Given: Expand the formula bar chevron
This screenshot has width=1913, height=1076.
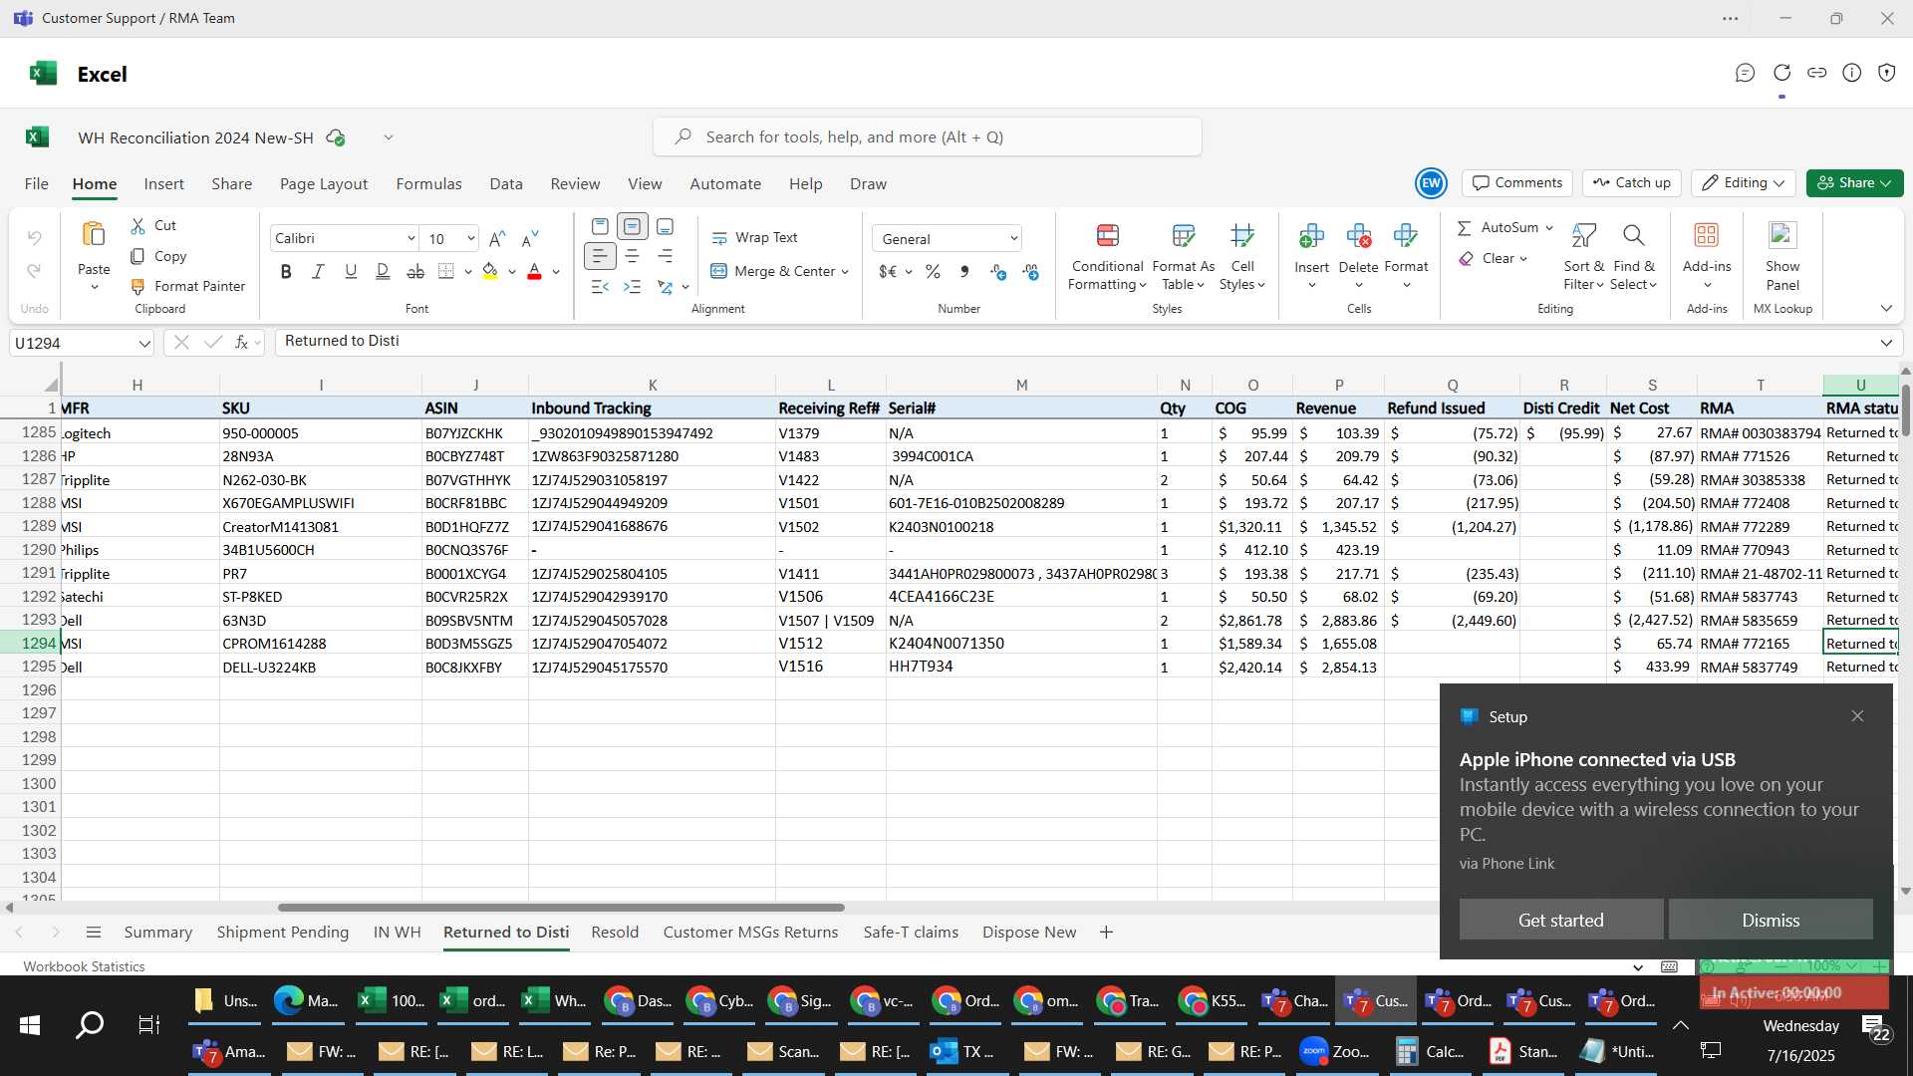Looking at the screenshot, I should (1886, 343).
